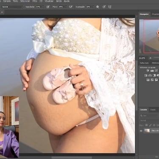This screenshot has width=159, height=159.
Task: Click the navigator zoom-out mountain icon
Action: click(151, 58)
